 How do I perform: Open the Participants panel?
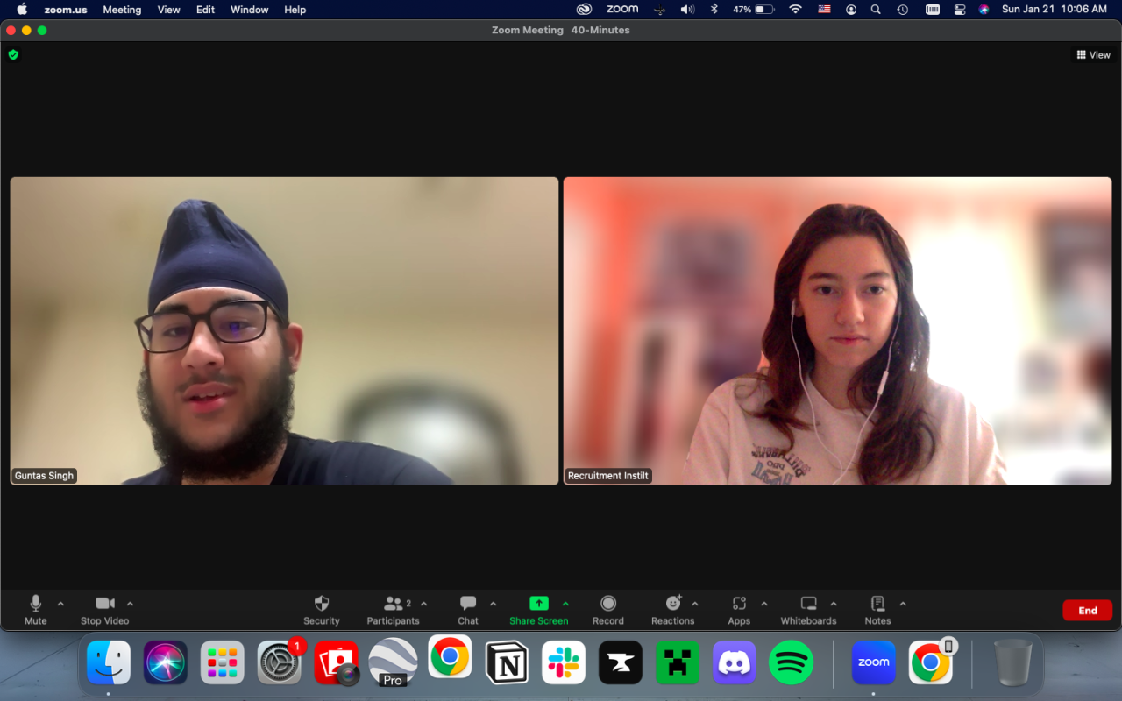[393, 604]
